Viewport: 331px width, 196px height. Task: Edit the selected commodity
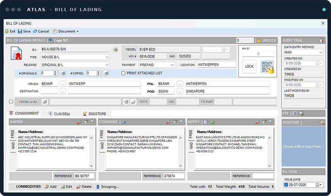click(67, 187)
